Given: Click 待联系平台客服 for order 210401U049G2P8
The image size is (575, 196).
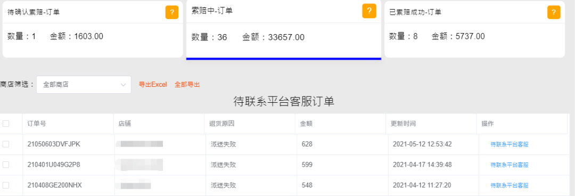Looking at the screenshot, I should (510, 165).
